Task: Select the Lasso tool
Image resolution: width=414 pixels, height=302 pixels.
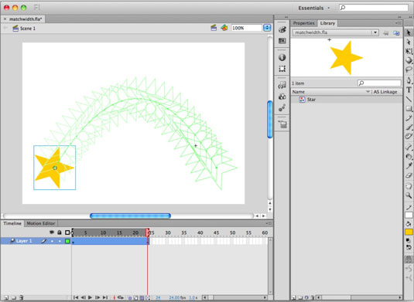Action: (x=409, y=70)
